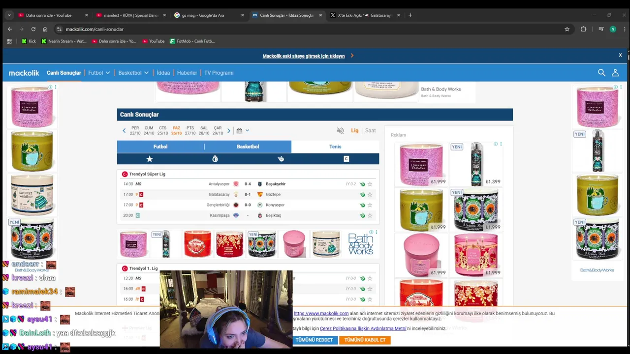630x354 pixels.
Task: Open the calendar date picker icon
Action: tap(239, 131)
